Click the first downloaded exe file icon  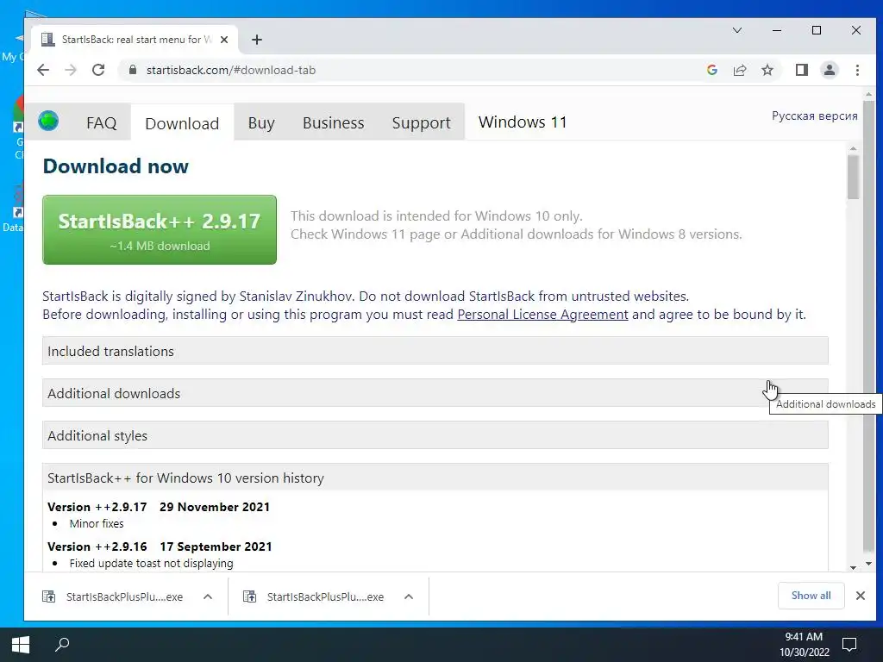click(49, 596)
